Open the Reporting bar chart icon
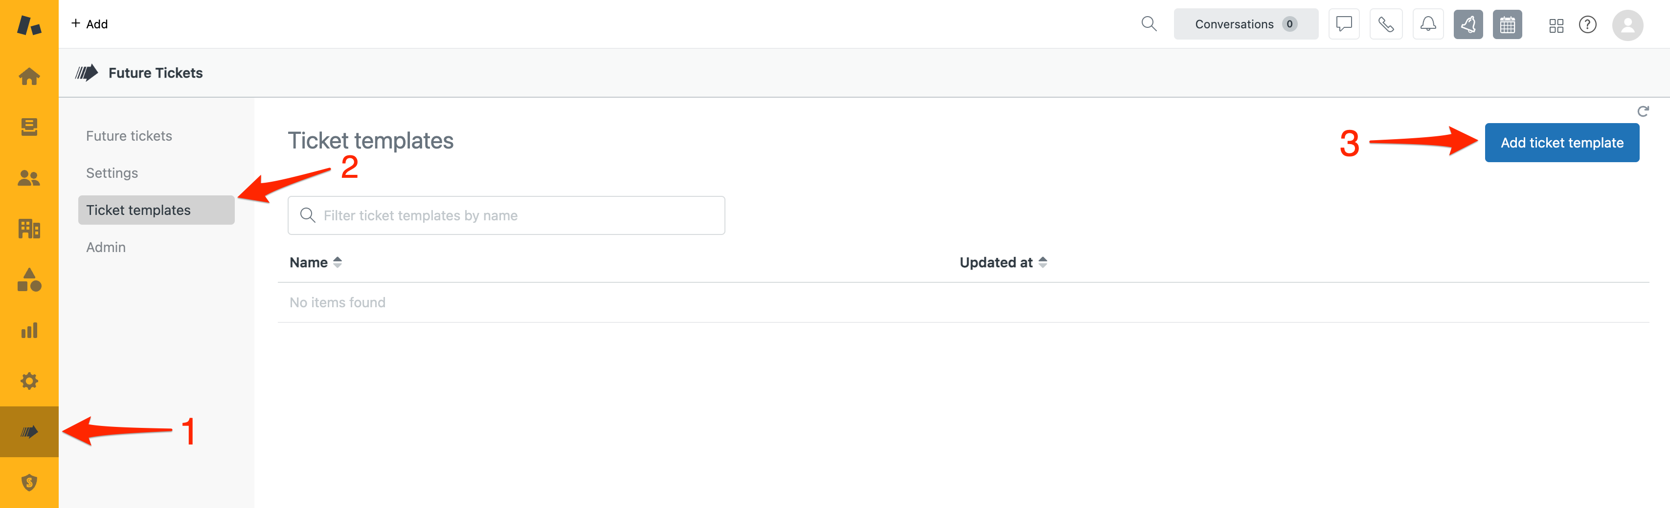Screen dimensions: 1670x508 [29, 331]
